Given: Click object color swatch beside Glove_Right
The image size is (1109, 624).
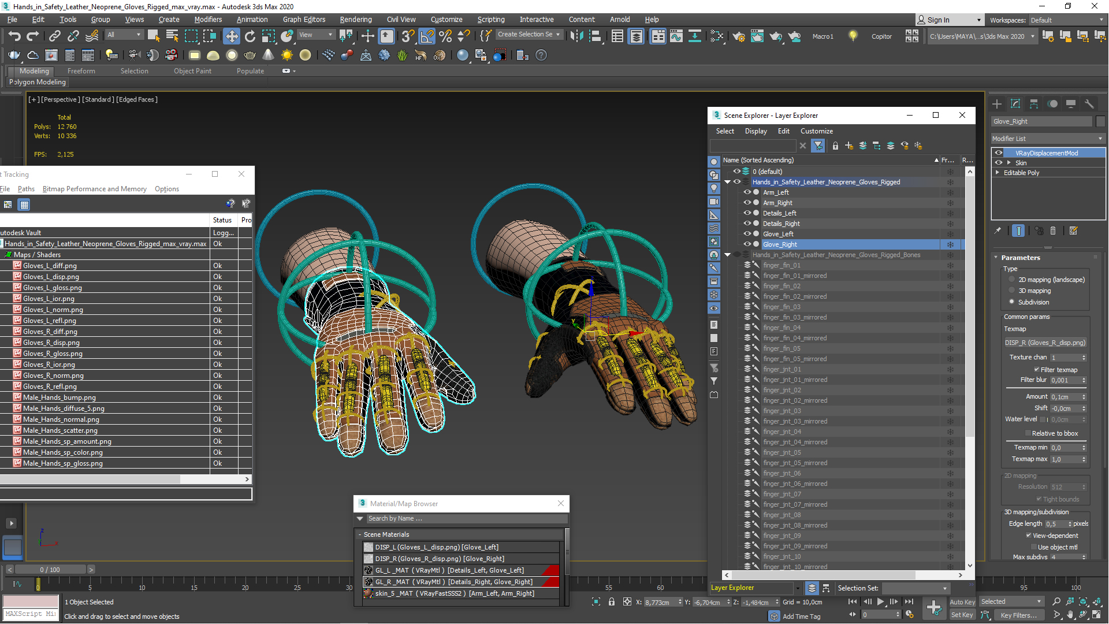Looking at the screenshot, I should pyautogui.click(x=1100, y=121).
